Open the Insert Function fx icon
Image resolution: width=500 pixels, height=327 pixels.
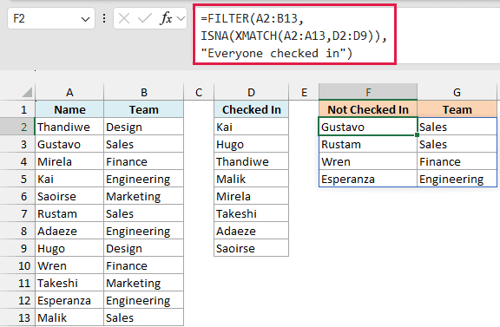tap(166, 18)
